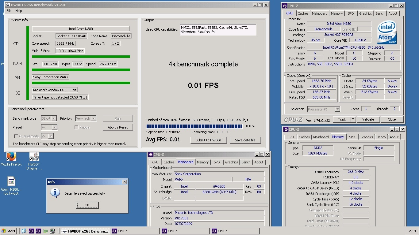The height and width of the screenshot is (235, 419).
Task: Click the Run button
Action: [x=118, y=118]
